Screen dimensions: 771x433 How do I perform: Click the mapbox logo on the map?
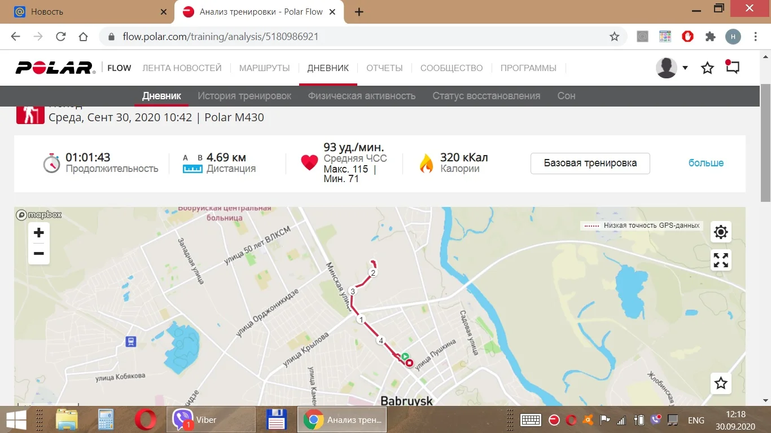coord(39,215)
